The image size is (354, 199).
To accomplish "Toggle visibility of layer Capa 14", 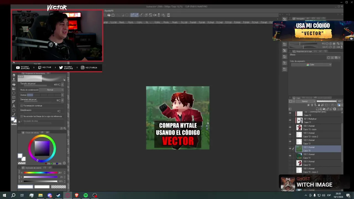I will 290,156.
